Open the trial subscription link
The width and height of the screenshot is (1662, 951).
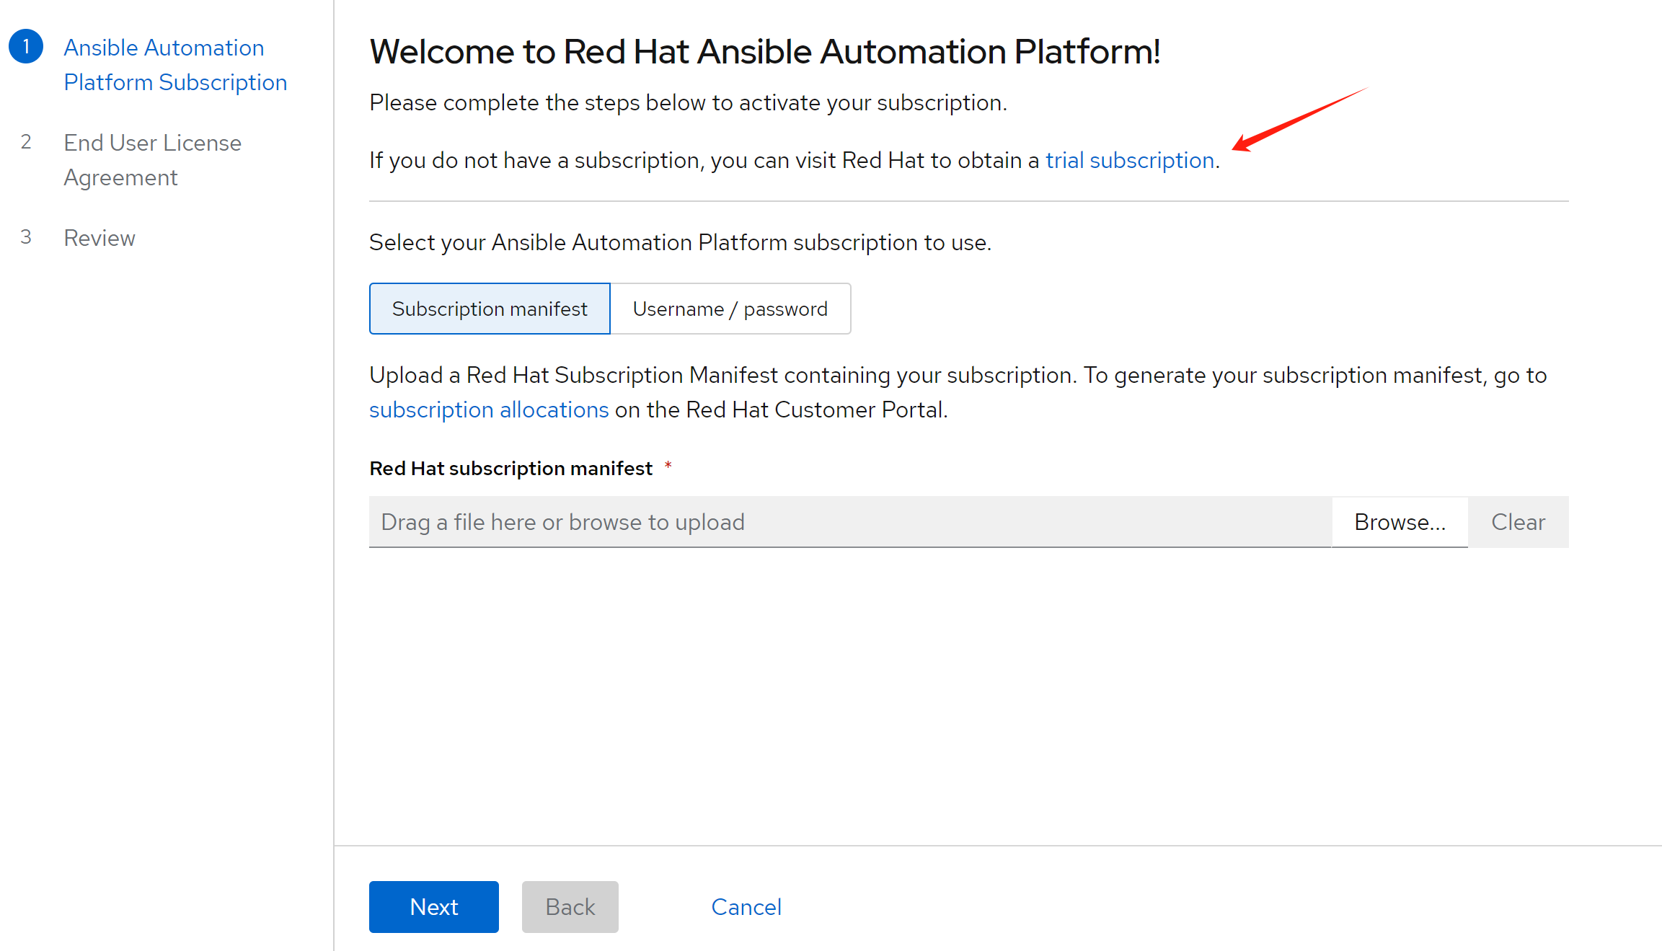coord(1130,160)
